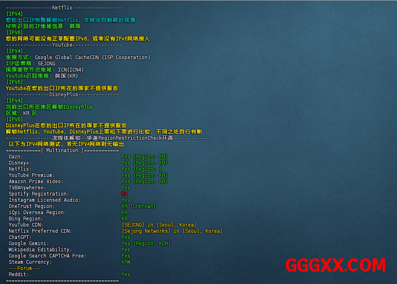
Task: Select the Google Global CacheCDN connection line
Action: click(x=78, y=57)
